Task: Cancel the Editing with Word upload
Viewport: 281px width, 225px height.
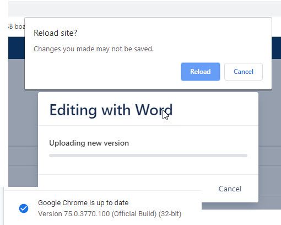Action: (230, 189)
